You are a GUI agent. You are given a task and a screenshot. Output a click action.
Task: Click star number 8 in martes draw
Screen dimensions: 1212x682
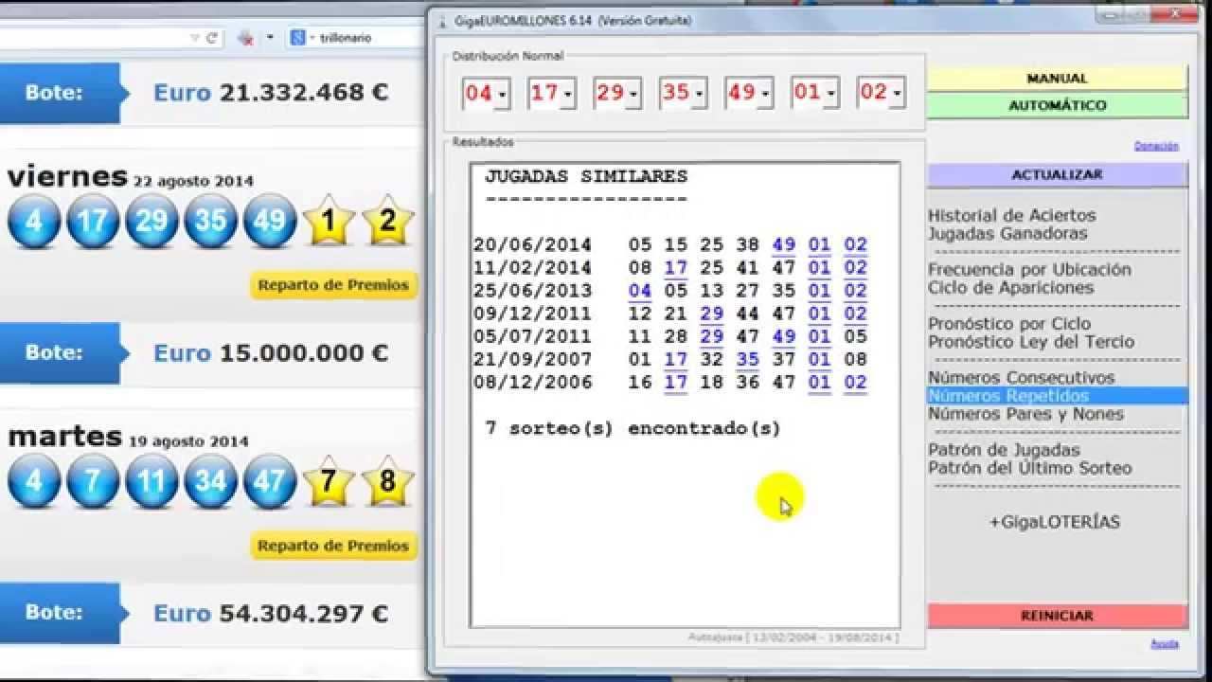(388, 480)
